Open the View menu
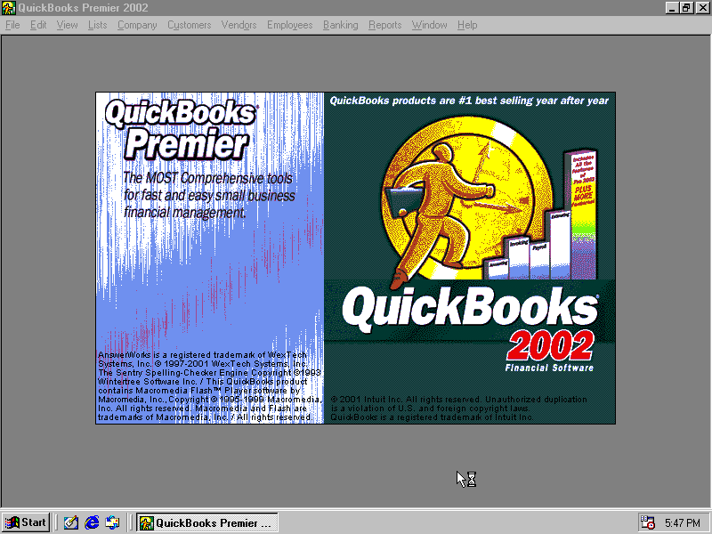The width and height of the screenshot is (712, 534). coord(68,25)
